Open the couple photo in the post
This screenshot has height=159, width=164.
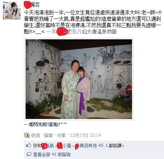(79, 79)
